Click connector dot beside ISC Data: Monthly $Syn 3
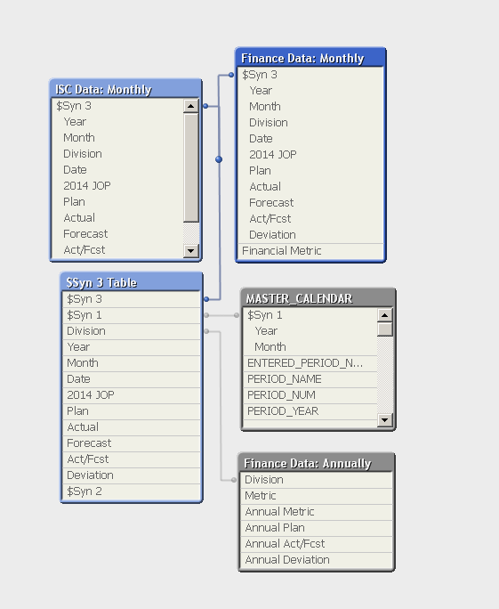 205,106
